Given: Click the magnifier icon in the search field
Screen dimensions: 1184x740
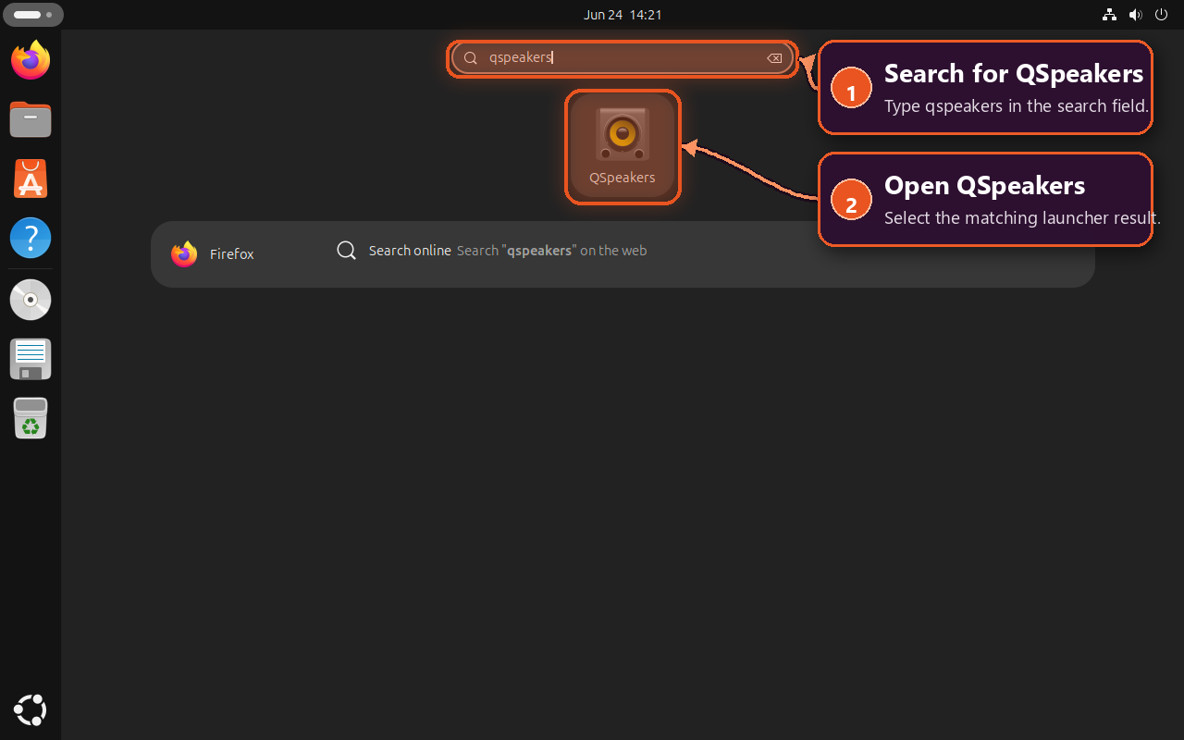Looking at the screenshot, I should click(470, 58).
